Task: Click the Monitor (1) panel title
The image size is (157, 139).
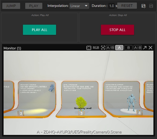Action: (x=12, y=48)
